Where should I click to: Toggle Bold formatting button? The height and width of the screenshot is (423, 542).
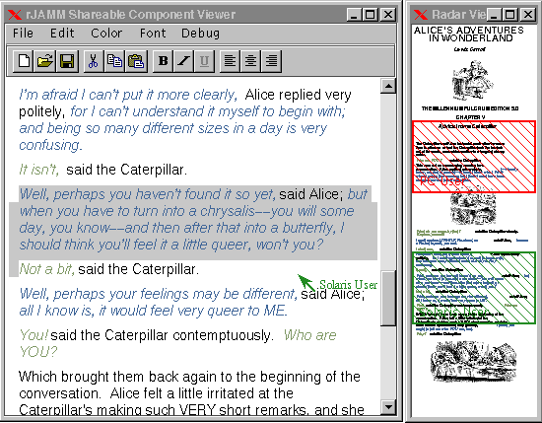pyautogui.click(x=163, y=61)
